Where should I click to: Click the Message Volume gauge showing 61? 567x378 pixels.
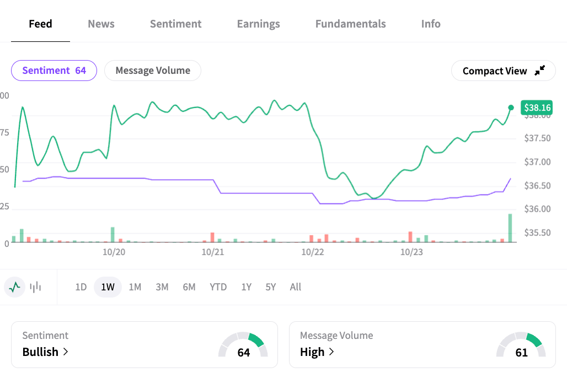click(521, 345)
